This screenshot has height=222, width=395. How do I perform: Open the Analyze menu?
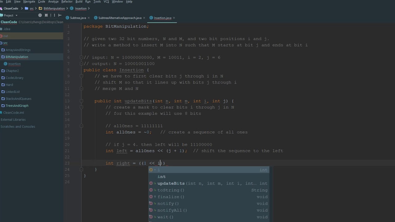click(x=53, y=2)
